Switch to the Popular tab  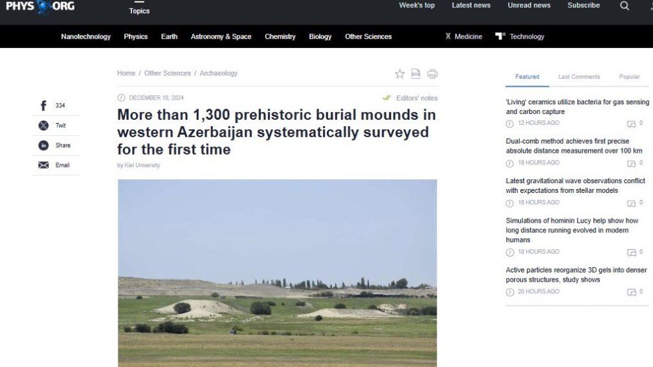629,76
